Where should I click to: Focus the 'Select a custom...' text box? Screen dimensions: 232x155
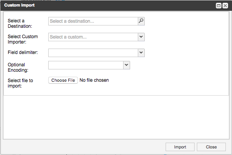pos(93,37)
